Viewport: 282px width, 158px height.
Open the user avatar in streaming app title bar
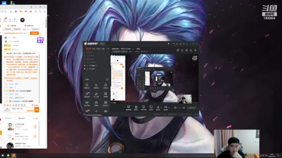(x=168, y=44)
